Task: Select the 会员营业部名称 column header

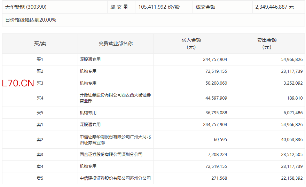Action: coord(116,44)
